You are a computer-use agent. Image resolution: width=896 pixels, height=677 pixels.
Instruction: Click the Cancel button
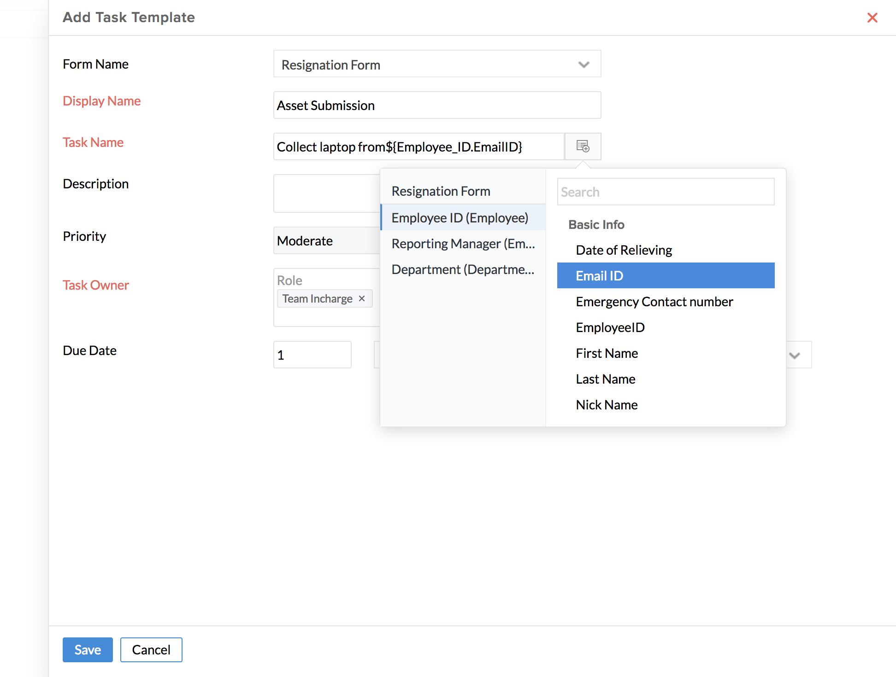(x=151, y=649)
